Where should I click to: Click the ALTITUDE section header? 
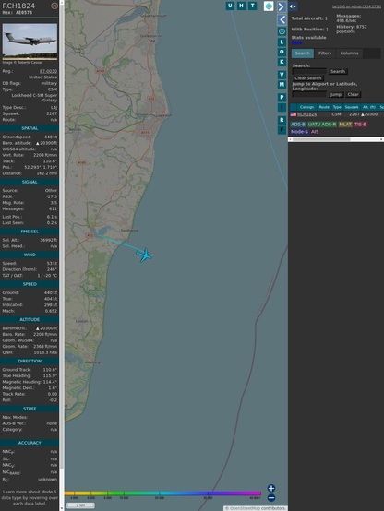pos(30,320)
